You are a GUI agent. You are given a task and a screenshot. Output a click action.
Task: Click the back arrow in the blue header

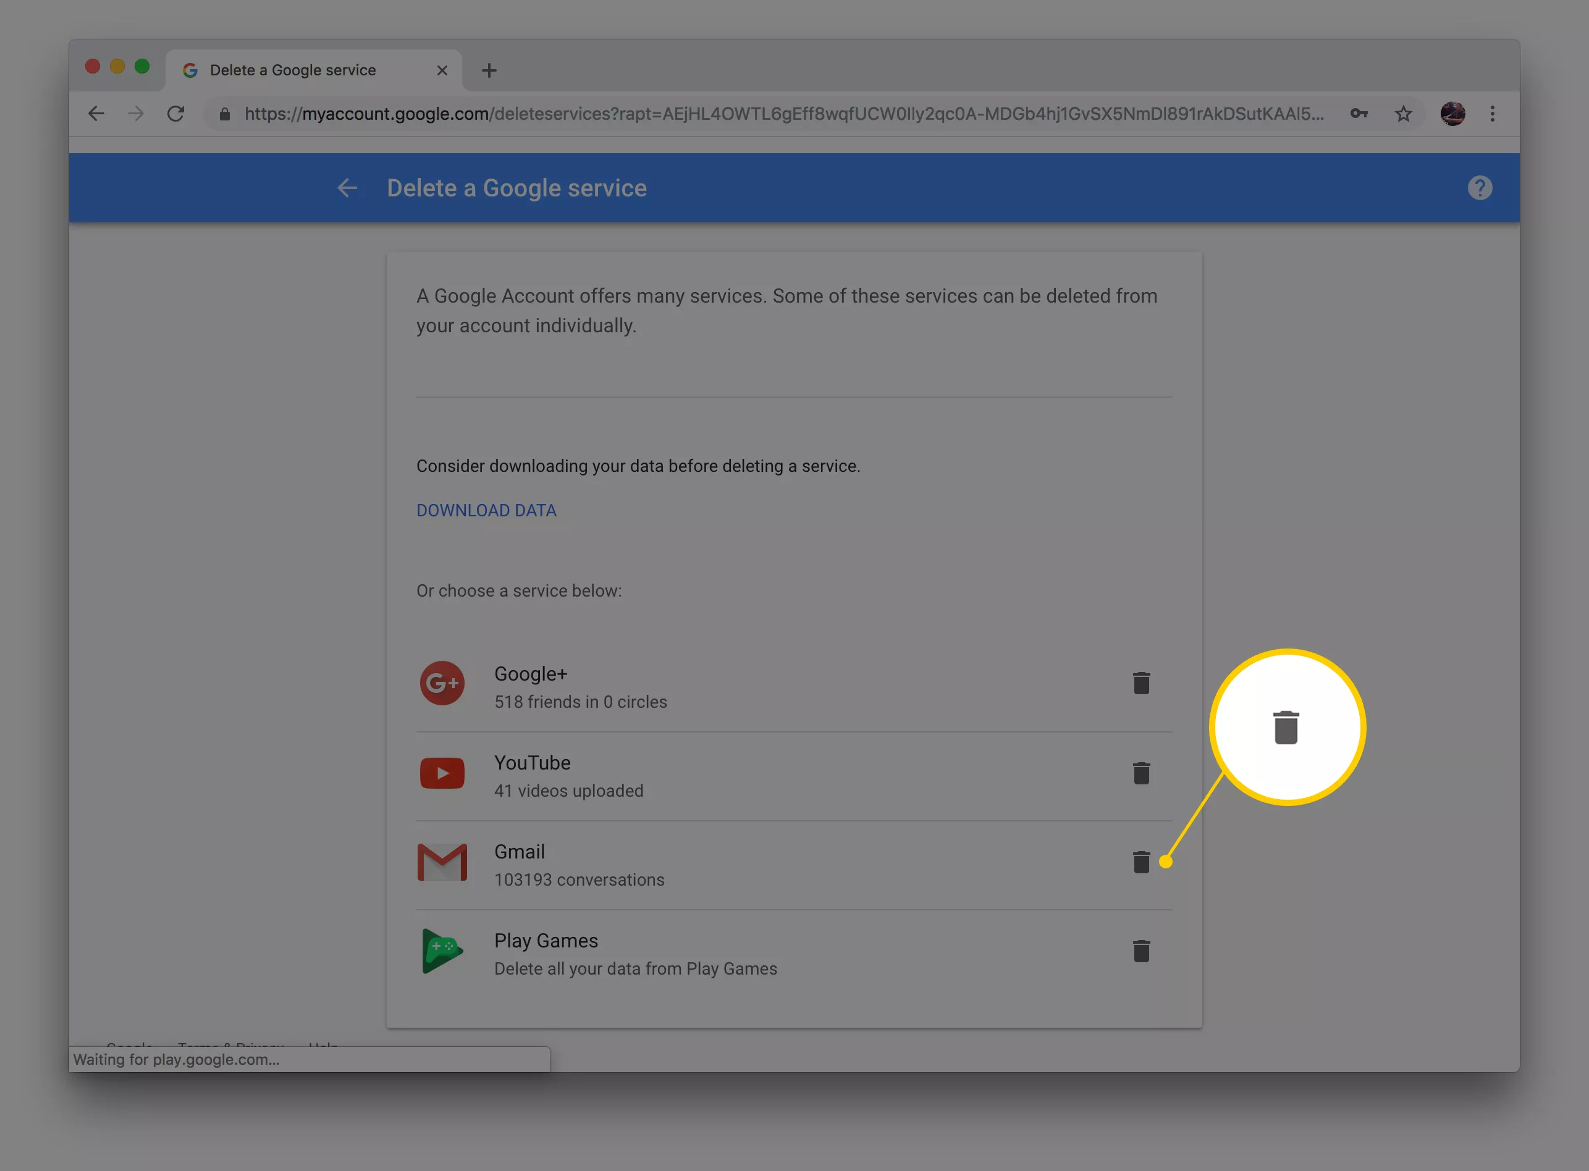(347, 188)
